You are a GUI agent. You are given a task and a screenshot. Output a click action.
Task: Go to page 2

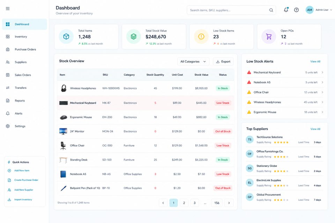coord(184,203)
